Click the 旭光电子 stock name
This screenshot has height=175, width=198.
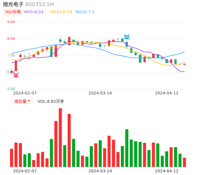coord(13,4)
